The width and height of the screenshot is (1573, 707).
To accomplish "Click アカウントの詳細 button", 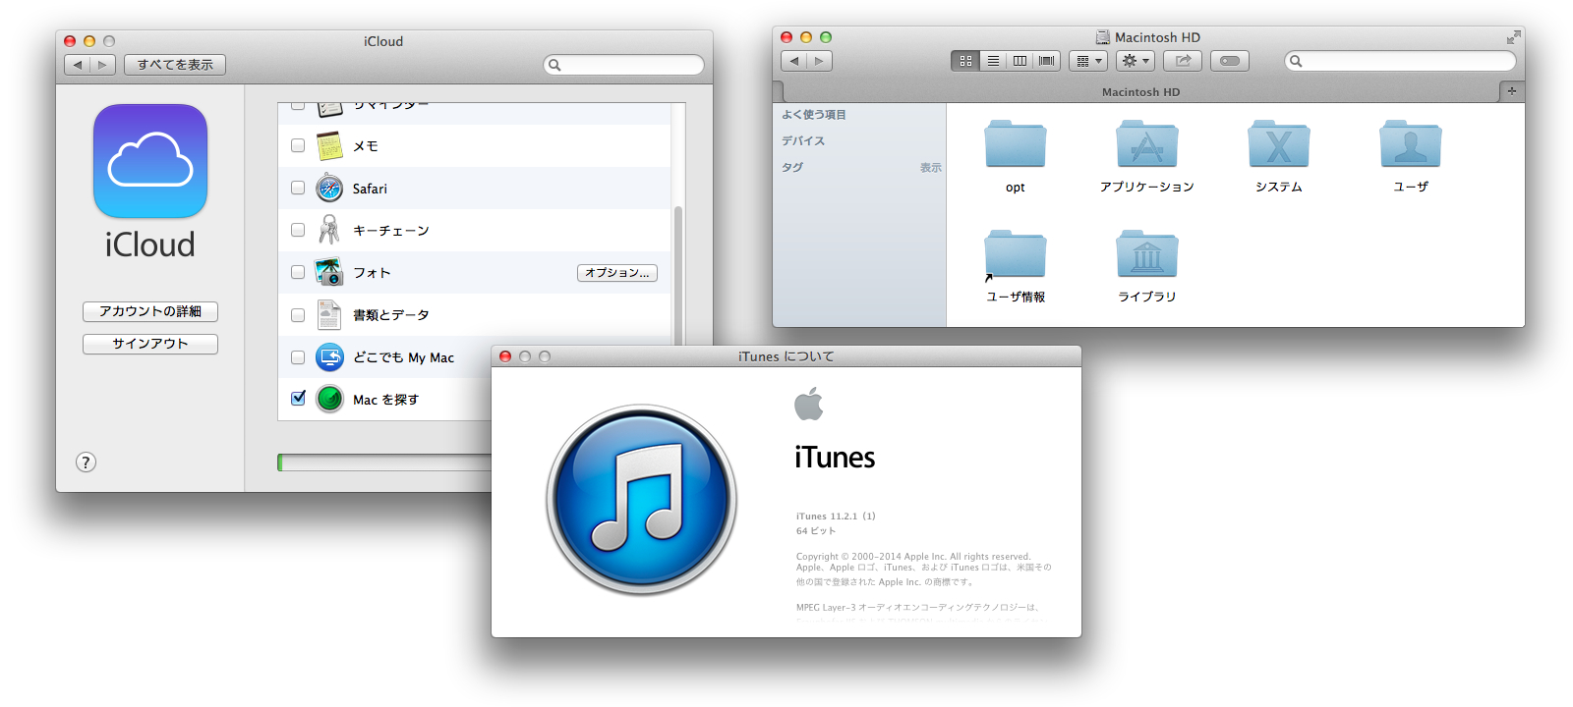I will (x=150, y=311).
